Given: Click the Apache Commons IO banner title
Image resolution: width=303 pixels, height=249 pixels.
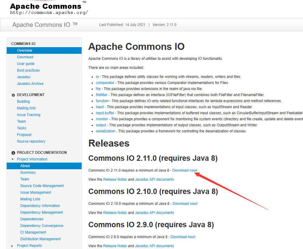Looking at the screenshot, I should coord(45,25).
